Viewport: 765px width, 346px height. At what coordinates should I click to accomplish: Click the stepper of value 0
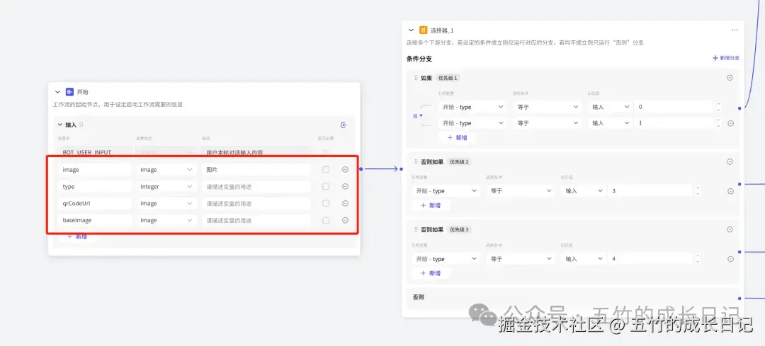click(718, 108)
